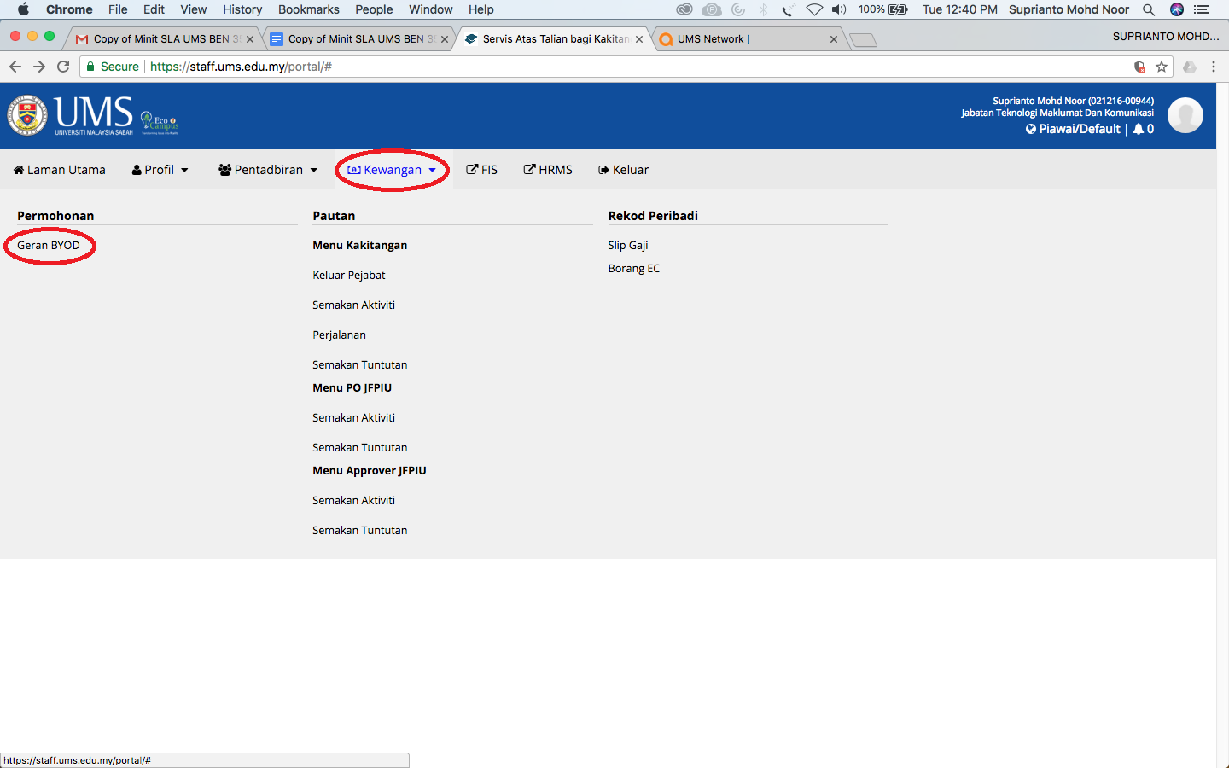Click the URL address bar

pos(597,67)
